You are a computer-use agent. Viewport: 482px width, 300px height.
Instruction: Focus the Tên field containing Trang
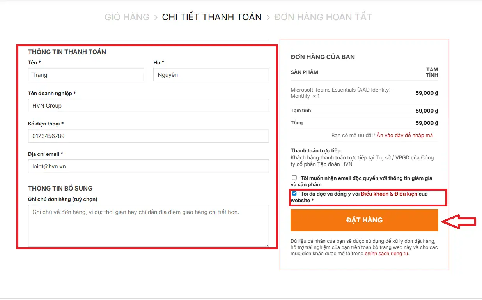(86, 75)
